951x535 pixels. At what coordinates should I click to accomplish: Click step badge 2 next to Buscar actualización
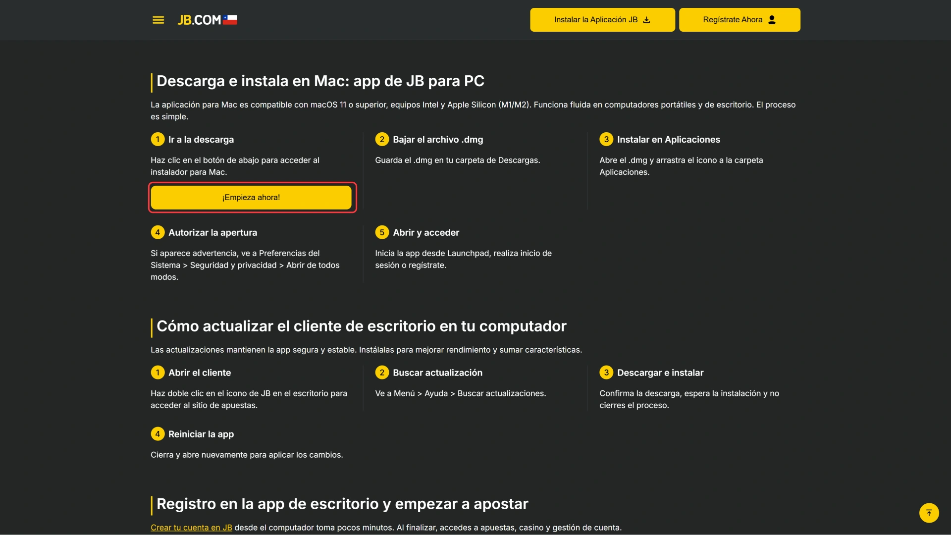[382, 373]
